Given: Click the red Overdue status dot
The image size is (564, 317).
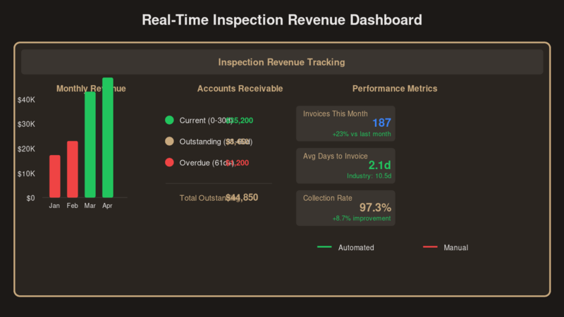Looking at the screenshot, I should 169,163.
